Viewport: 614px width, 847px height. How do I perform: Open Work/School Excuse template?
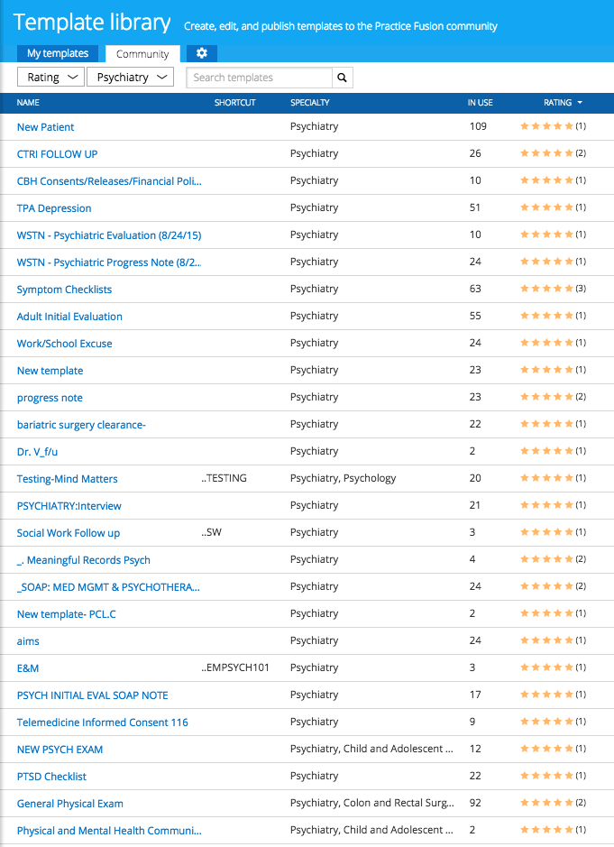[65, 344]
